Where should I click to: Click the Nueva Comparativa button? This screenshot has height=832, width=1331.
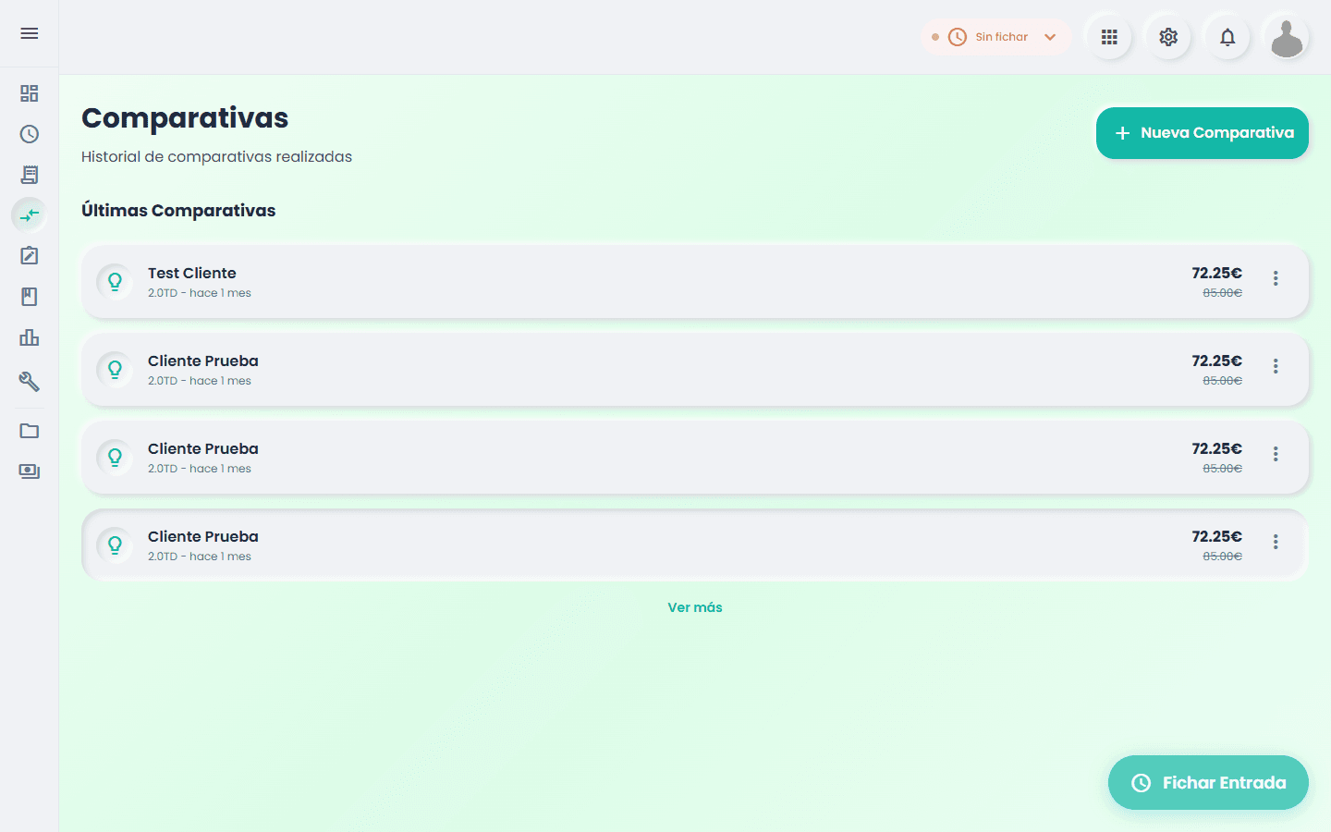[x=1202, y=133]
